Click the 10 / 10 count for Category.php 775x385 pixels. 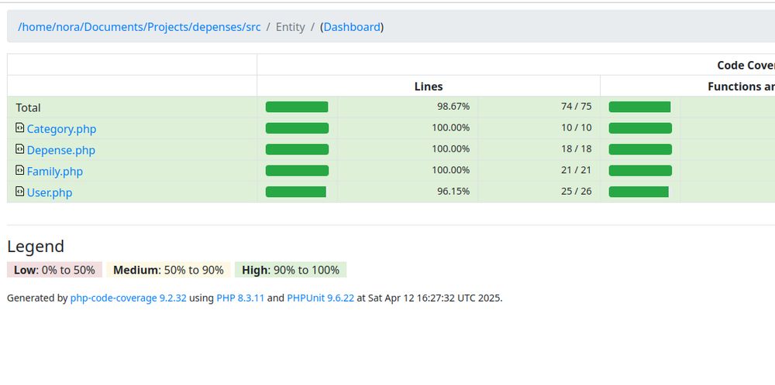pyautogui.click(x=577, y=128)
